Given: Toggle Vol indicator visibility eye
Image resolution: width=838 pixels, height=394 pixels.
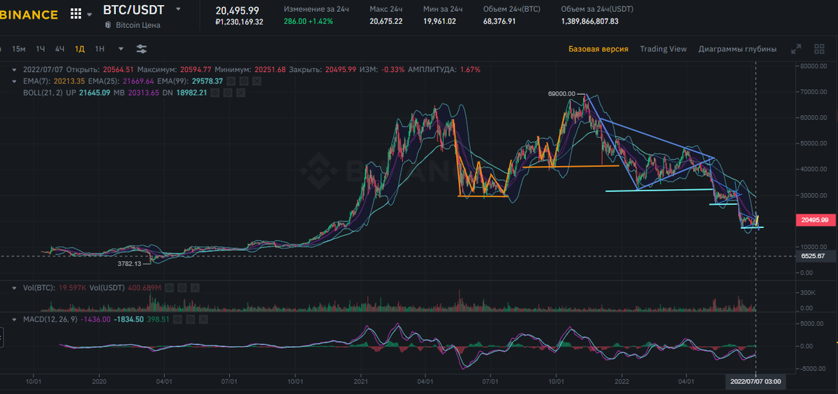Looking at the screenshot, I should [x=169, y=287].
